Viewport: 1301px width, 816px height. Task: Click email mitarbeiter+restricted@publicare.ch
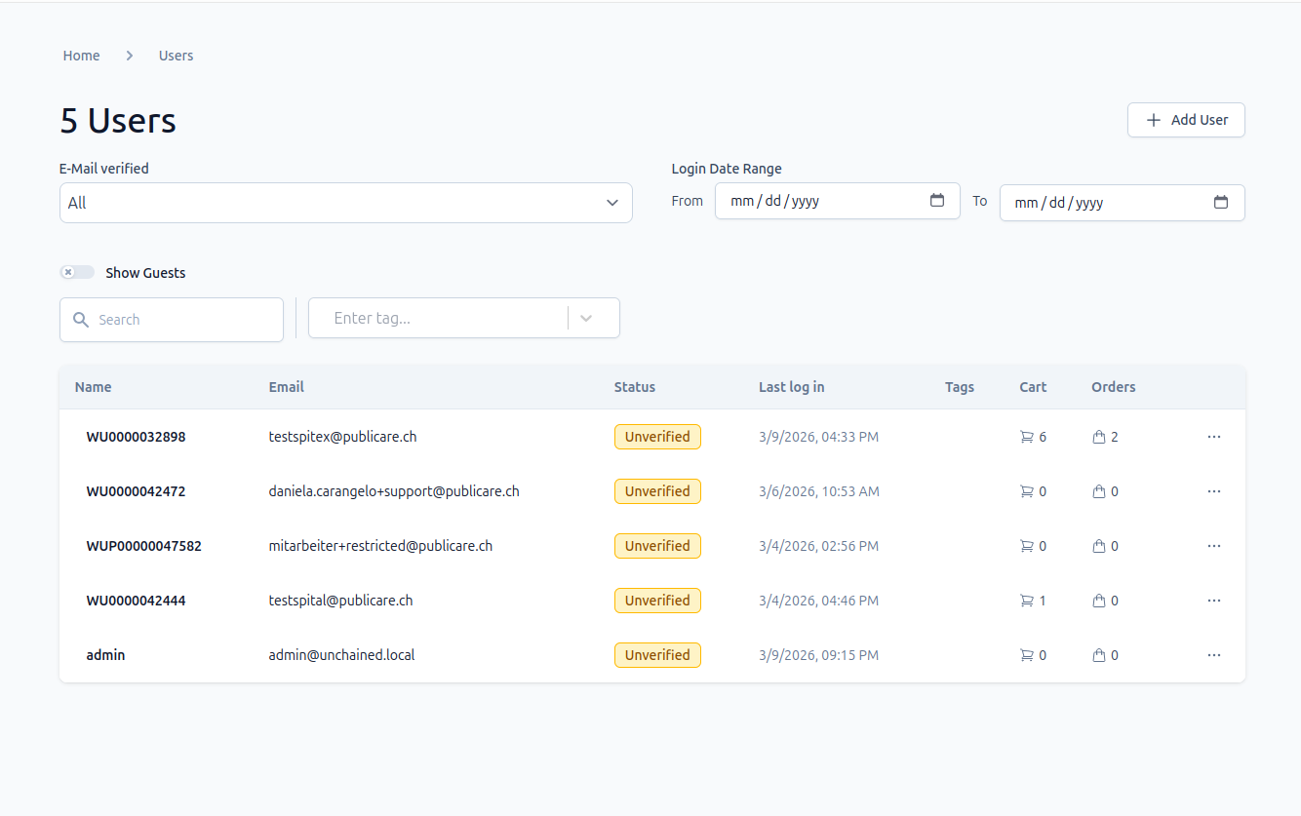[380, 546]
